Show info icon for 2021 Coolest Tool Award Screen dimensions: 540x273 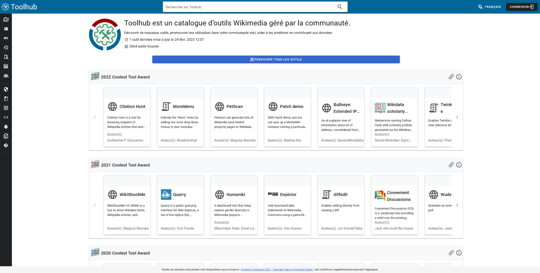[x=459, y=165]
